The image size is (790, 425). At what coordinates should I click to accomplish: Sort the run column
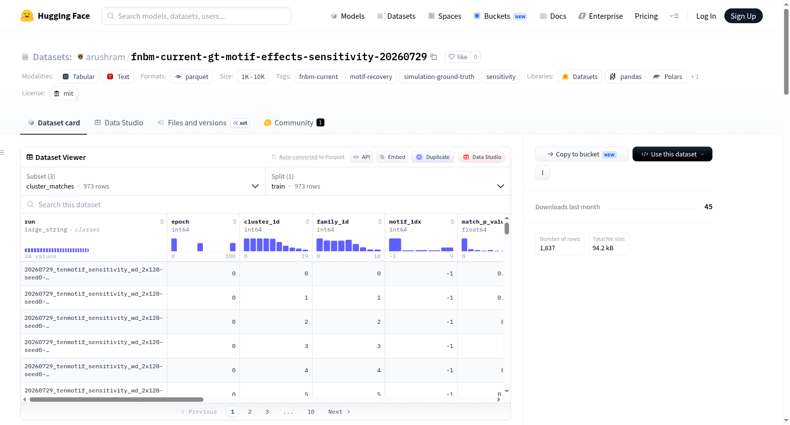[162, 222]
